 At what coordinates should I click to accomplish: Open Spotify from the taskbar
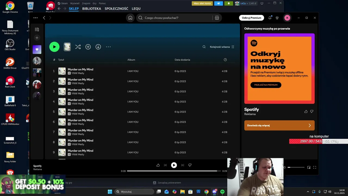click(x=222, y=192)
